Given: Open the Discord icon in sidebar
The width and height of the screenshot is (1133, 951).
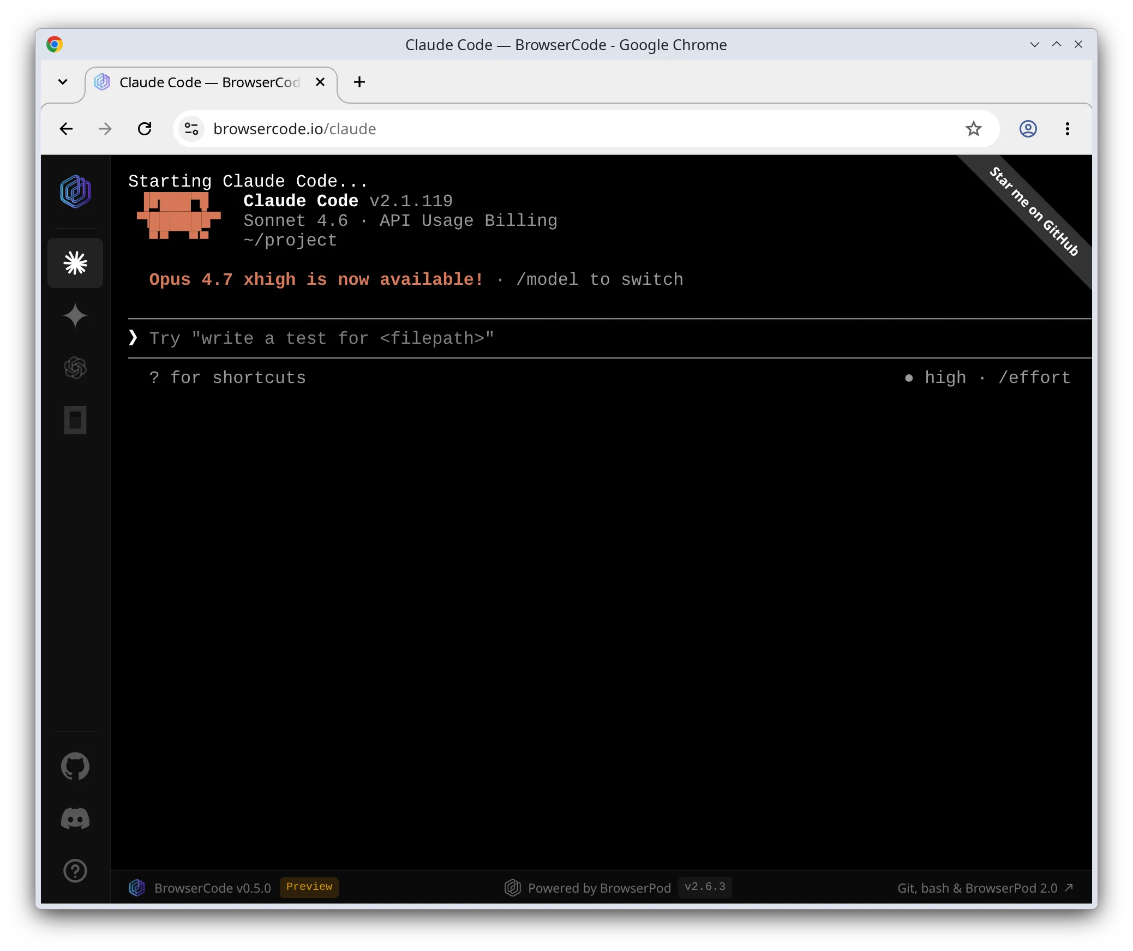Looking at the screenshot, I should 75,818.
